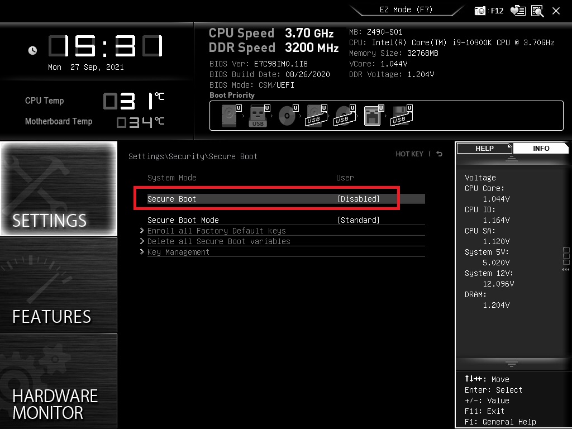Click the Memory Size 32768MB text
The height and width of the screenshot is (429, 572).
click(394, 53)
